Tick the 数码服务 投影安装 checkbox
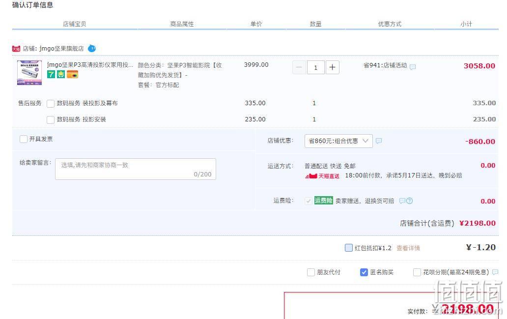 tap(51, 120)
